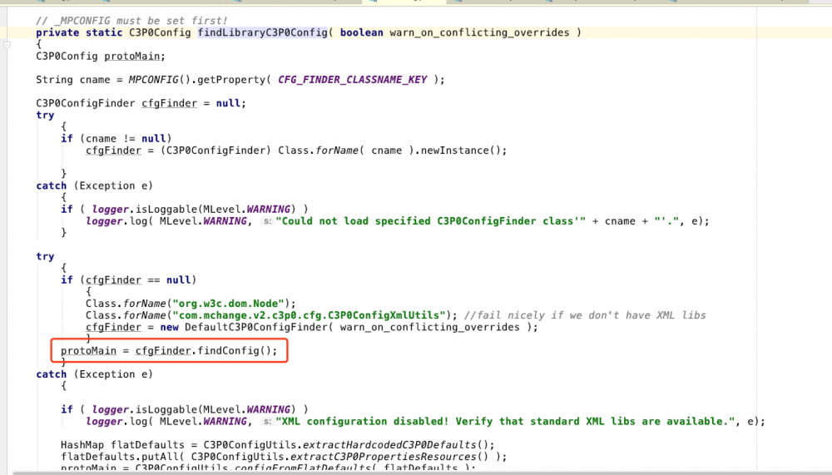Screen dimensions: 832x475
Task: Click the comment "// _MPCONFIG must be set first!"
Action: coord(131,21)
